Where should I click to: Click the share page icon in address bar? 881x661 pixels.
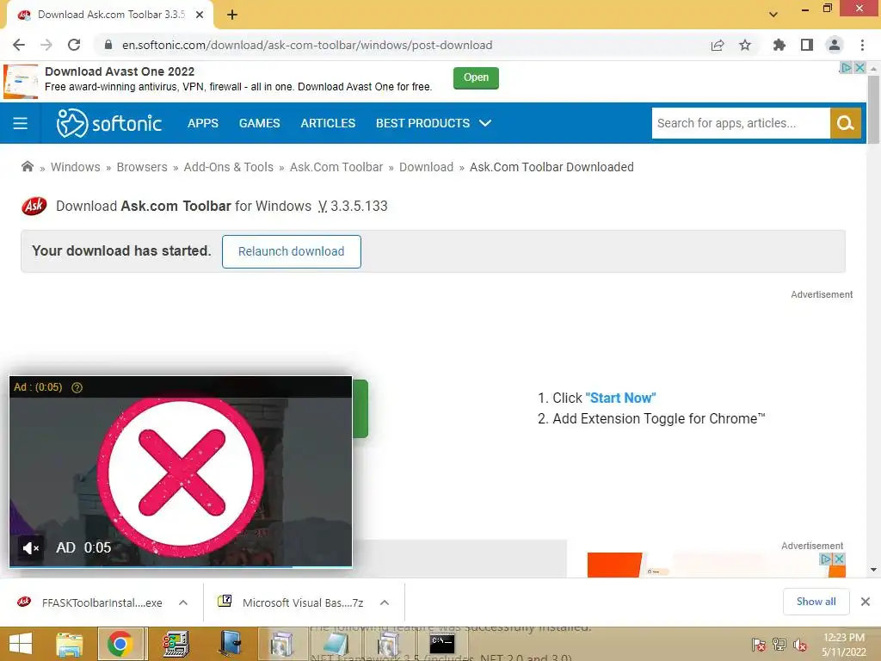717,45
